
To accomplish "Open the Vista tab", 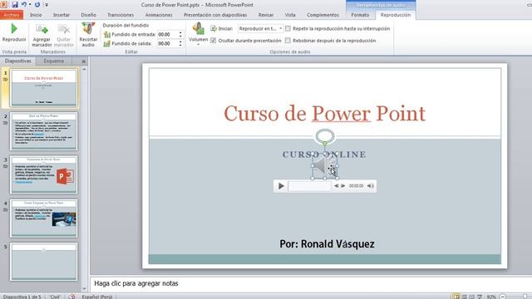I will 290,15.
